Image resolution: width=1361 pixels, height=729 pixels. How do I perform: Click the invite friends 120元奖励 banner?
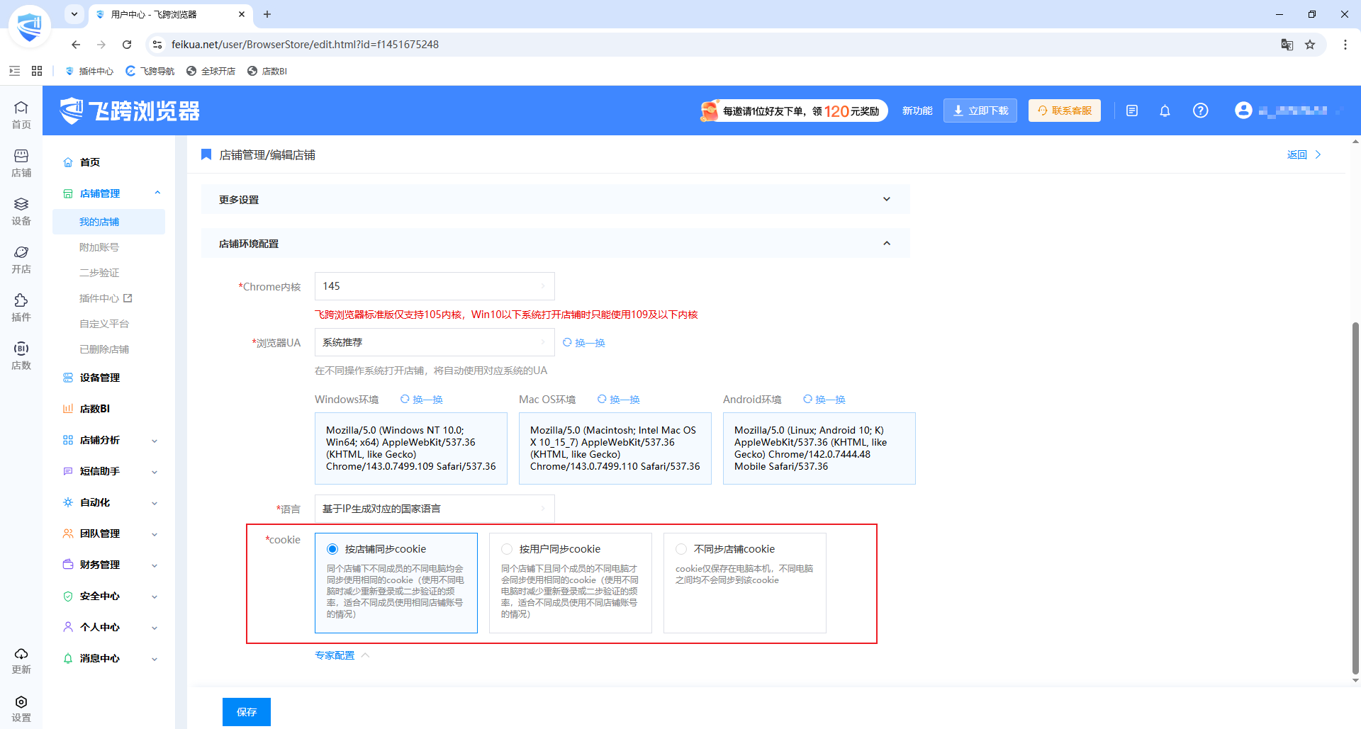point(793,111)
